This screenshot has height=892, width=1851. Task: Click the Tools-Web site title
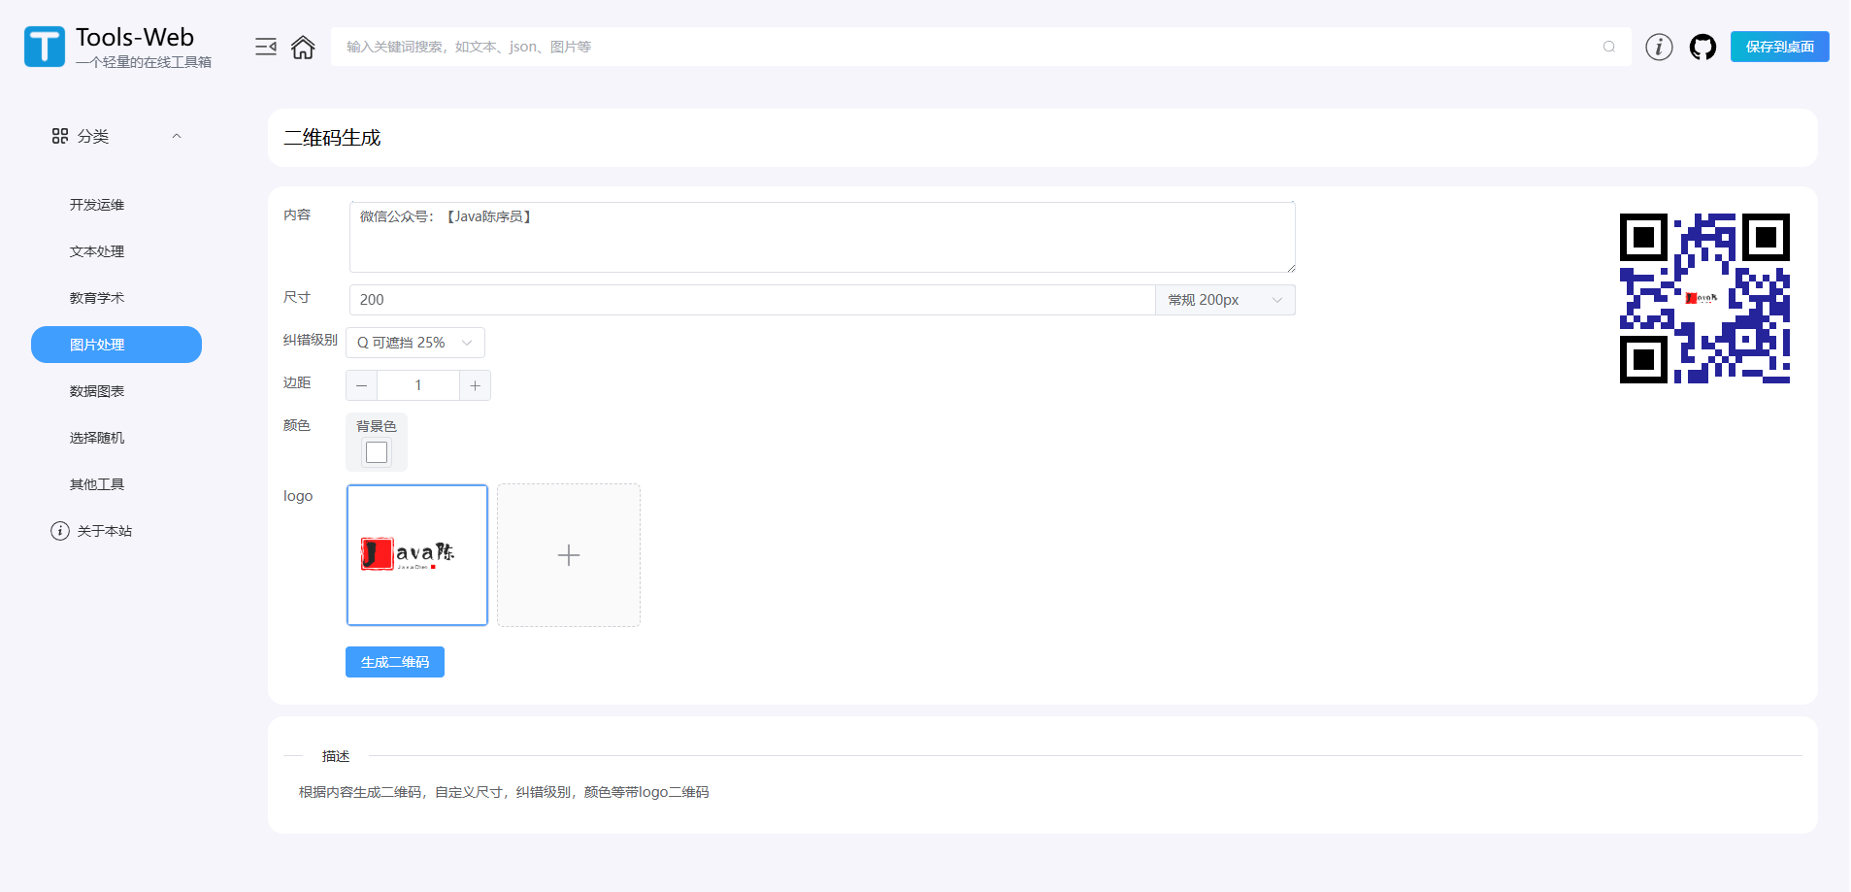135,37
